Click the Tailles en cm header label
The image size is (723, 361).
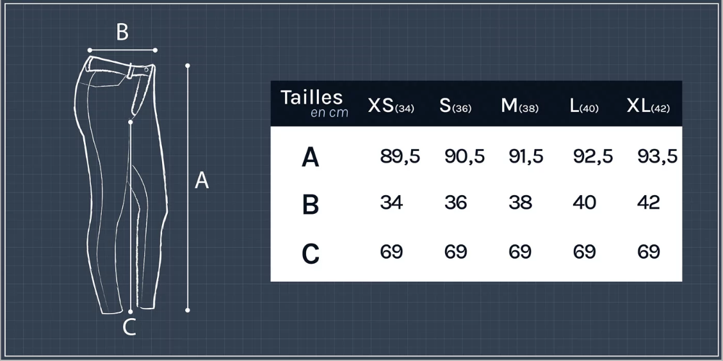314,103
